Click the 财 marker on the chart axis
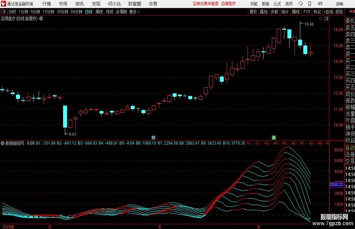 [153, 137]
